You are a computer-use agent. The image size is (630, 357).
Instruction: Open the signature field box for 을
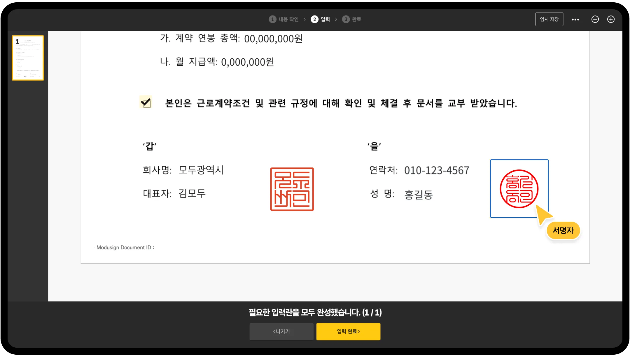pyautogui.click(x=519, y=188)
